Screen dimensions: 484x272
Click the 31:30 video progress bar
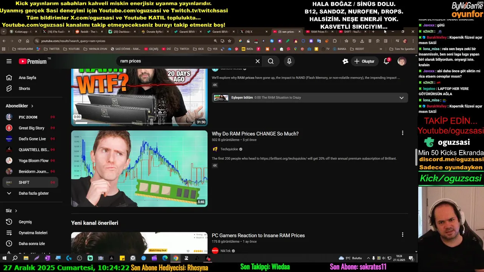(x=134, y=123)
